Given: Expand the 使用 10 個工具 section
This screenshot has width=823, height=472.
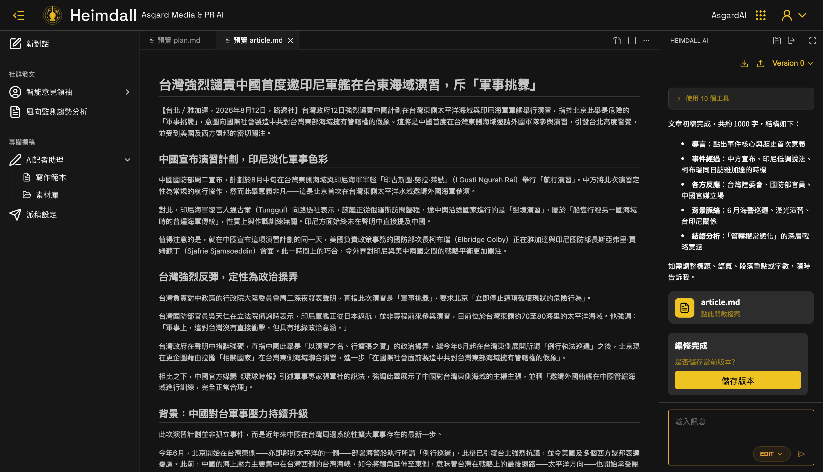Looking at the screenshot, I should pos(741,99).
